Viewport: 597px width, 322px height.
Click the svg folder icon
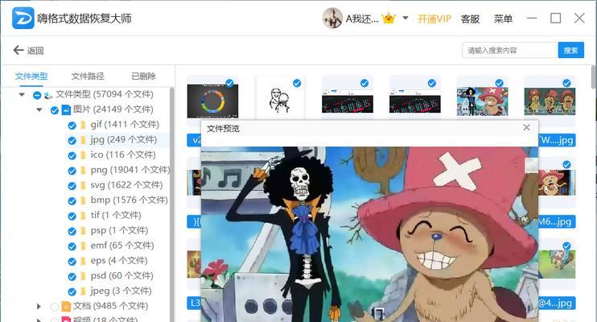[x=83, y=186]
